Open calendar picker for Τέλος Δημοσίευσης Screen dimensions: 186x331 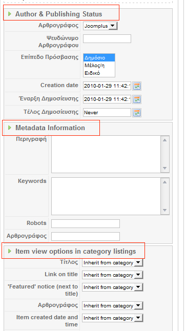coord(137,113)
